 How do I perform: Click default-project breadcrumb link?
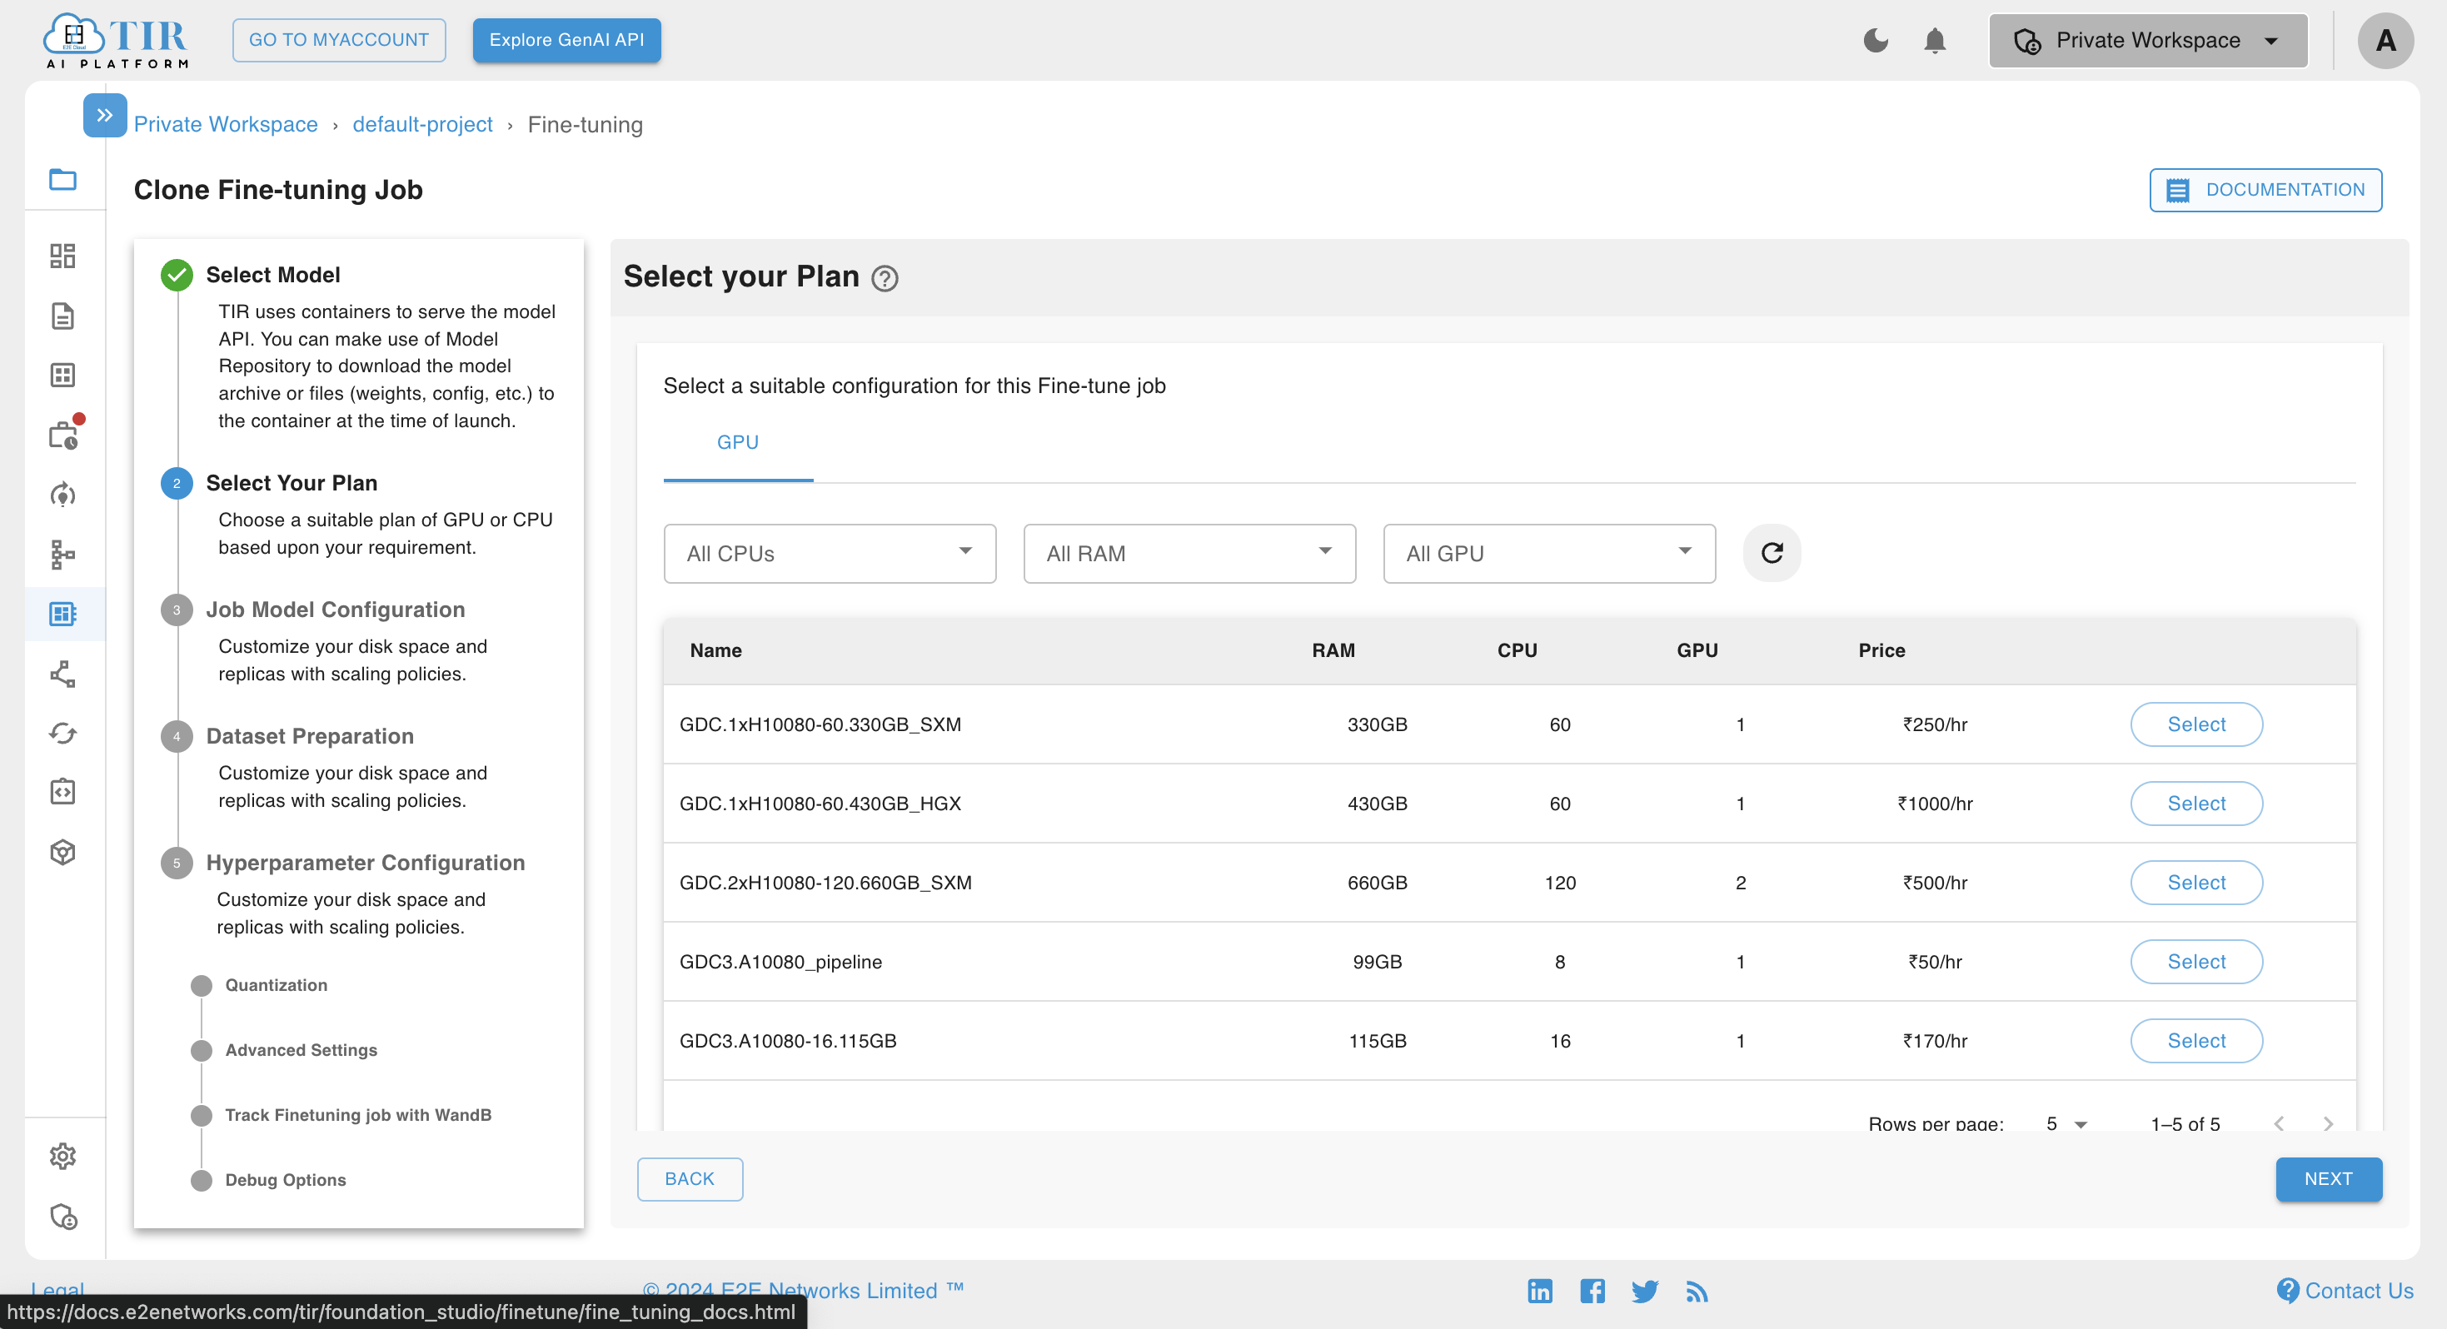(423, 124)
